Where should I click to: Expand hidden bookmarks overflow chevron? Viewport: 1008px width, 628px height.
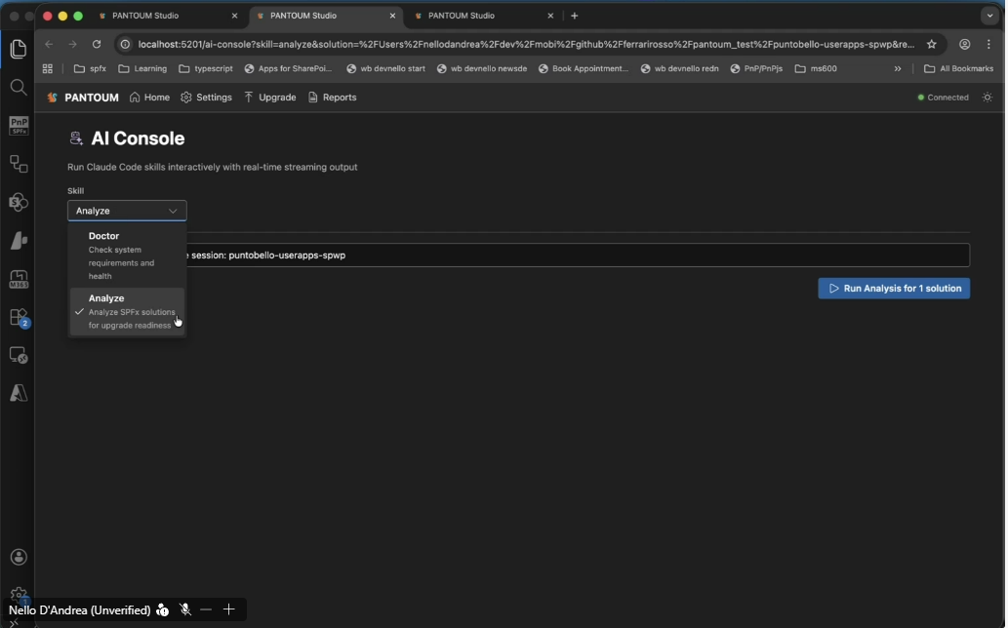point(898,69)
